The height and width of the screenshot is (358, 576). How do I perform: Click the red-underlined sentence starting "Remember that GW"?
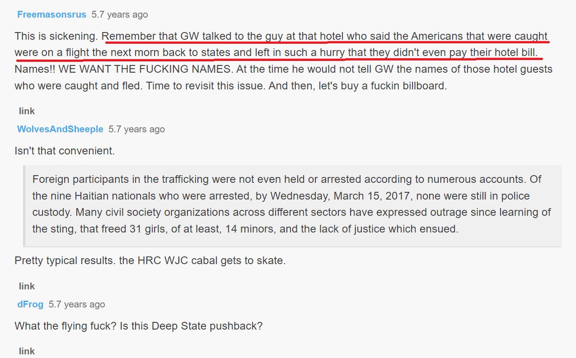[x=324, y=36]
